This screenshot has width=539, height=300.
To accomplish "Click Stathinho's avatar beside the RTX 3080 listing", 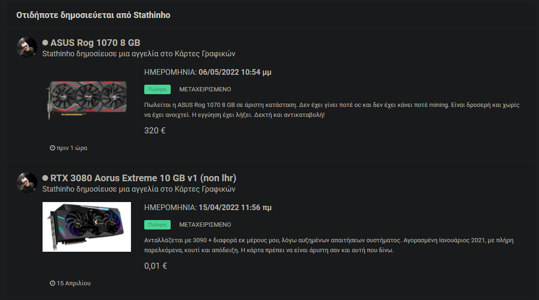I will coord(27,182).
